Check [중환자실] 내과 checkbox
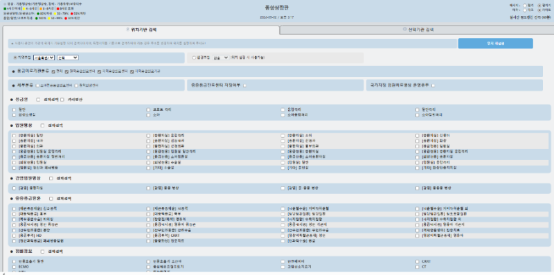The width and height of the screenshot is (554, 275). (14, 141)
